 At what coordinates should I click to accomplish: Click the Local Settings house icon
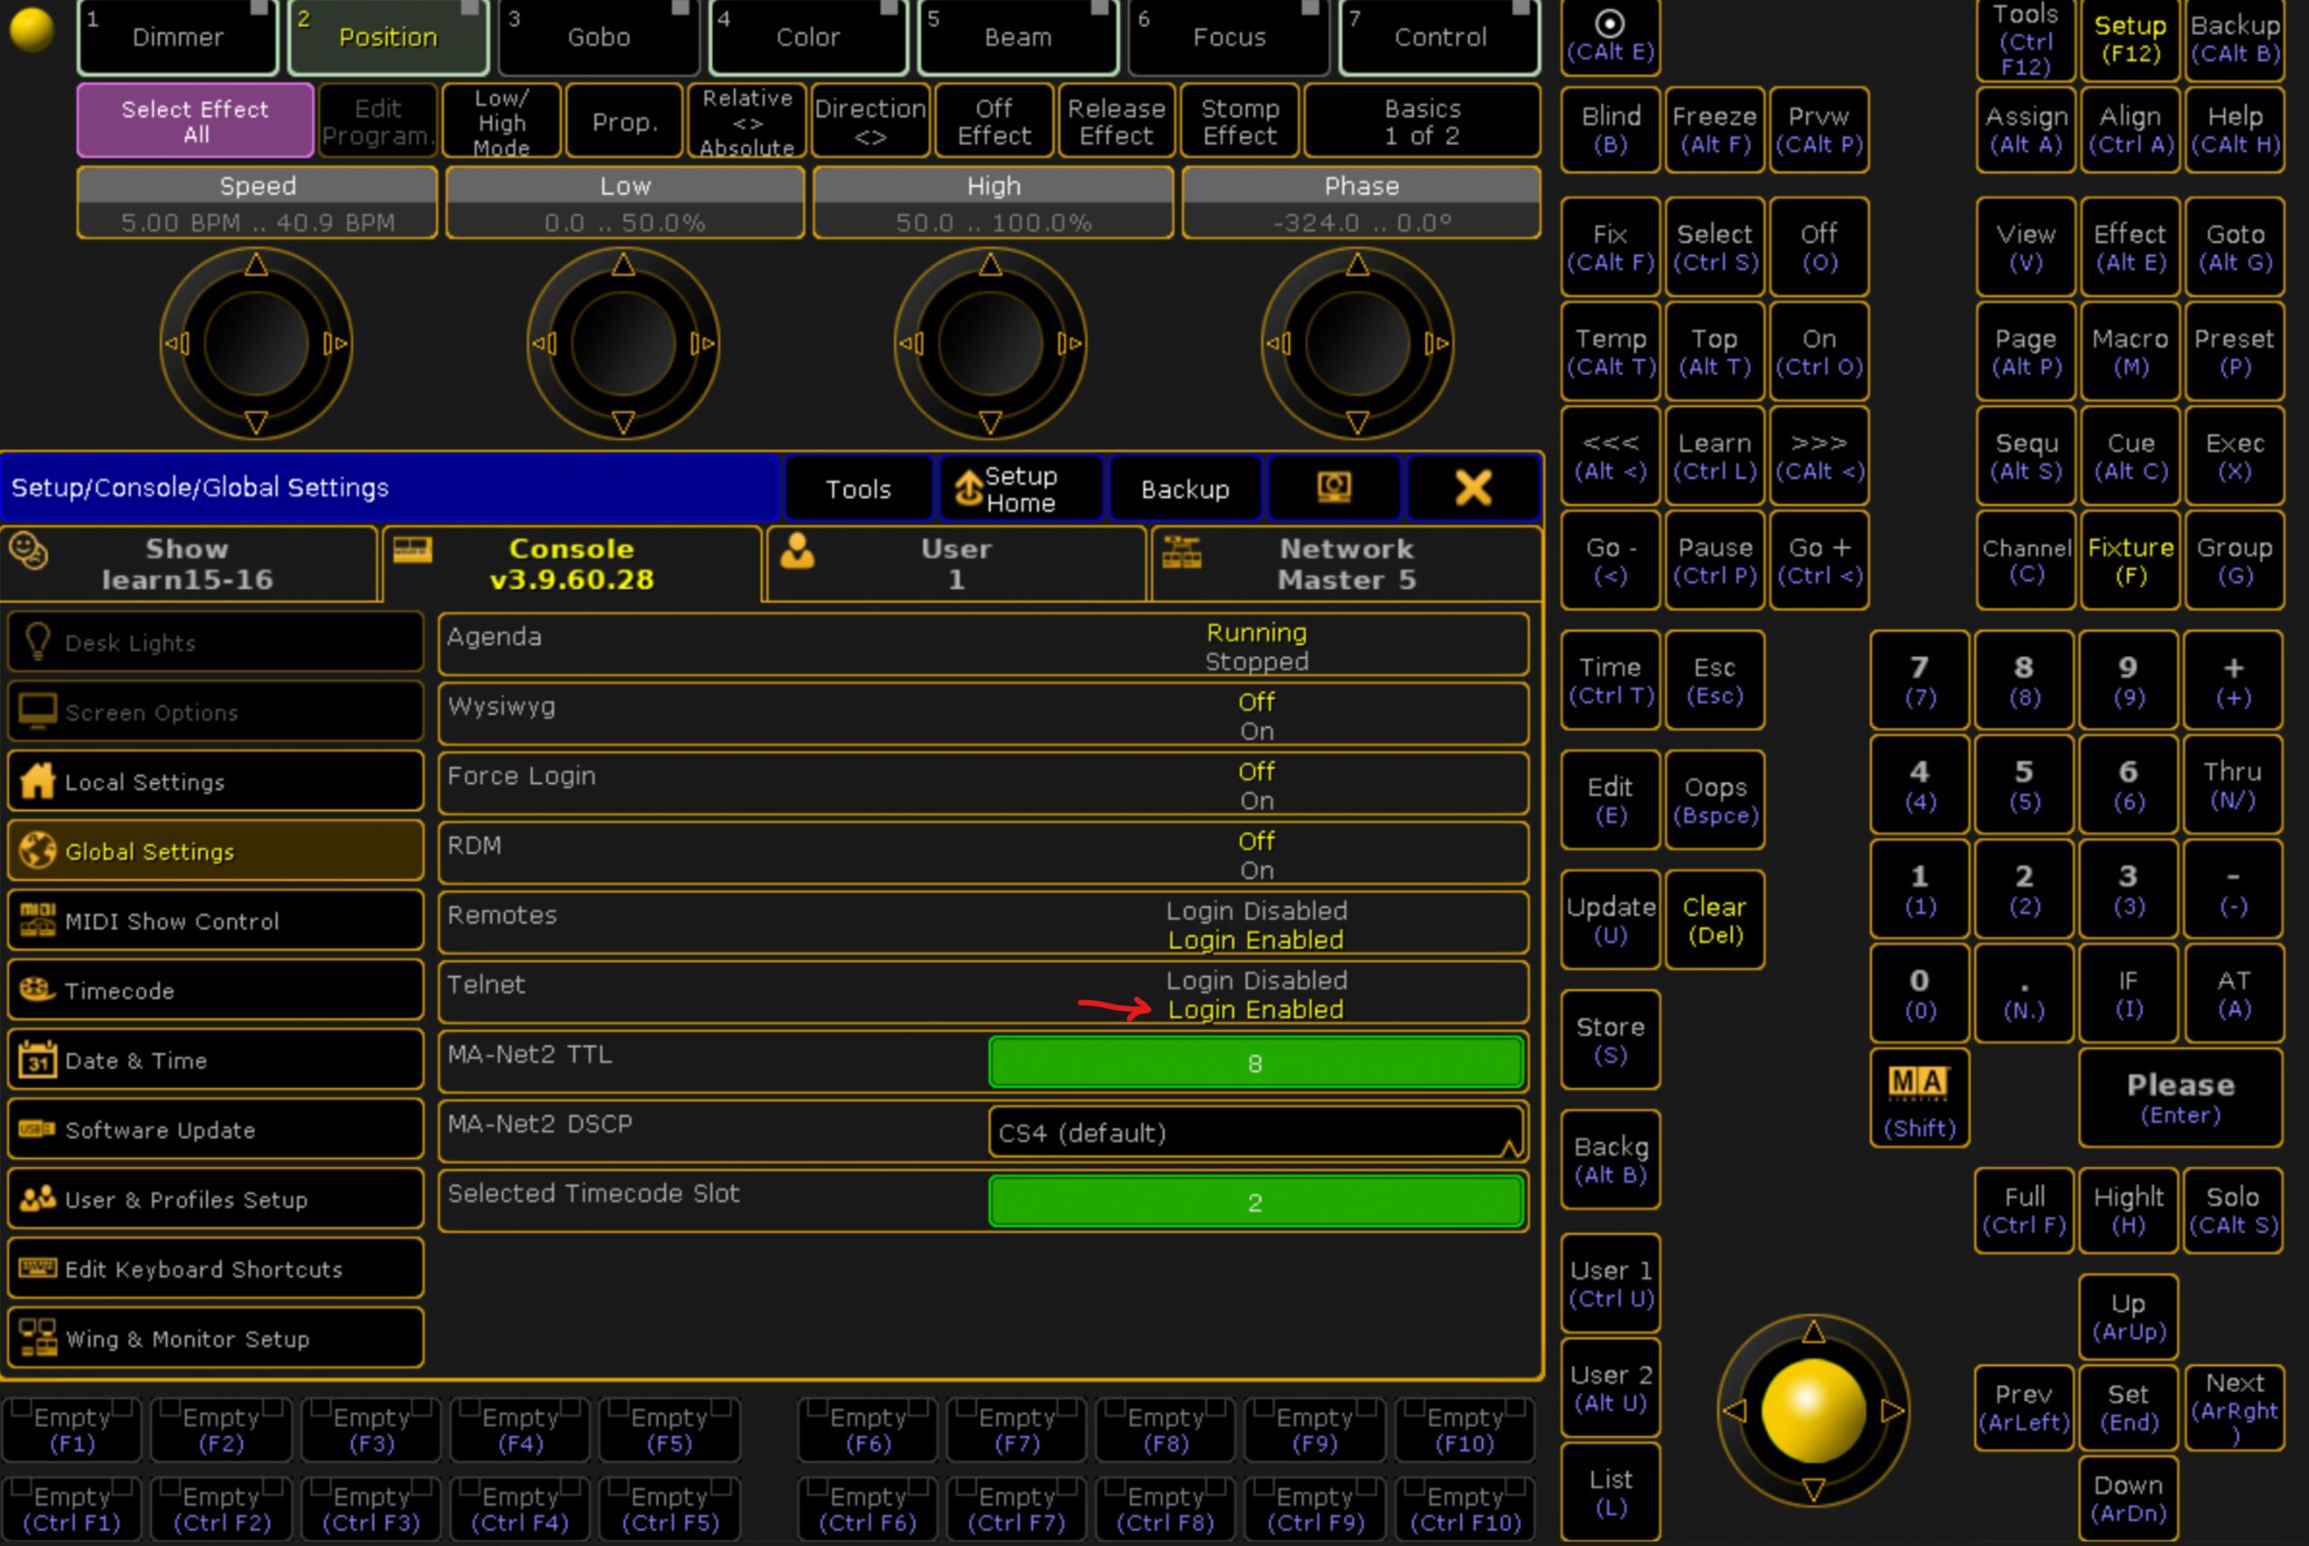(38, 781)
